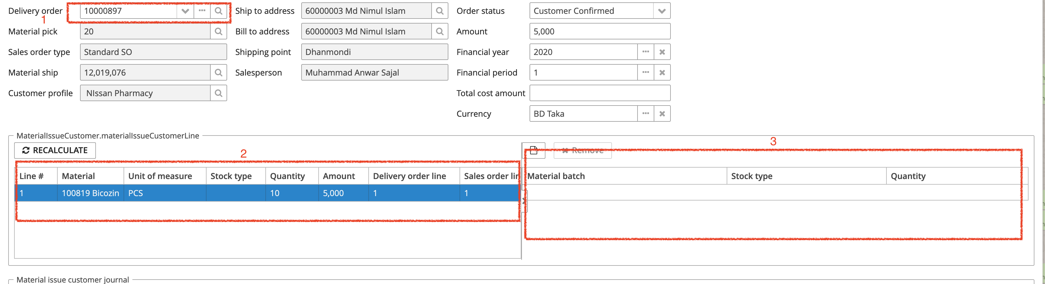The image size is (1045, 284).
Task: Click the Material ship 12,019,076 field
Action: pyautogui.click(x=145, y=73)
